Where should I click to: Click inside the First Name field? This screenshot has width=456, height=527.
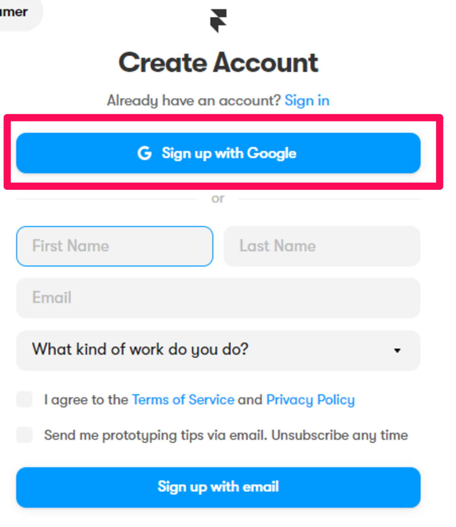click(114, 246)
